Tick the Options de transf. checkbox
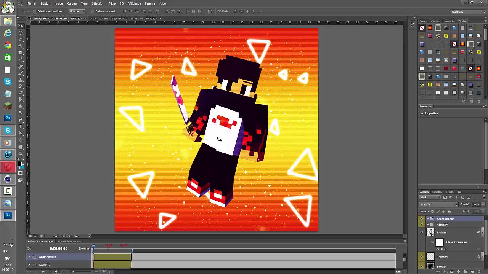Screen dimensions: 488x274 (x=93, y=11)
